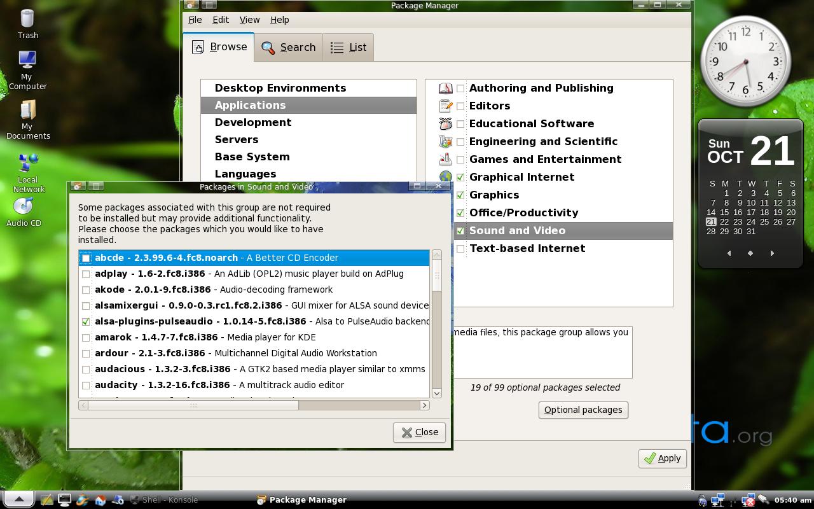Click the Authoring and Publishing book icon

click(x=445, y=88)
